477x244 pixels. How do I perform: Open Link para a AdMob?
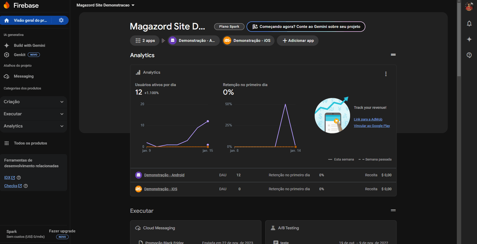[368, 119]
